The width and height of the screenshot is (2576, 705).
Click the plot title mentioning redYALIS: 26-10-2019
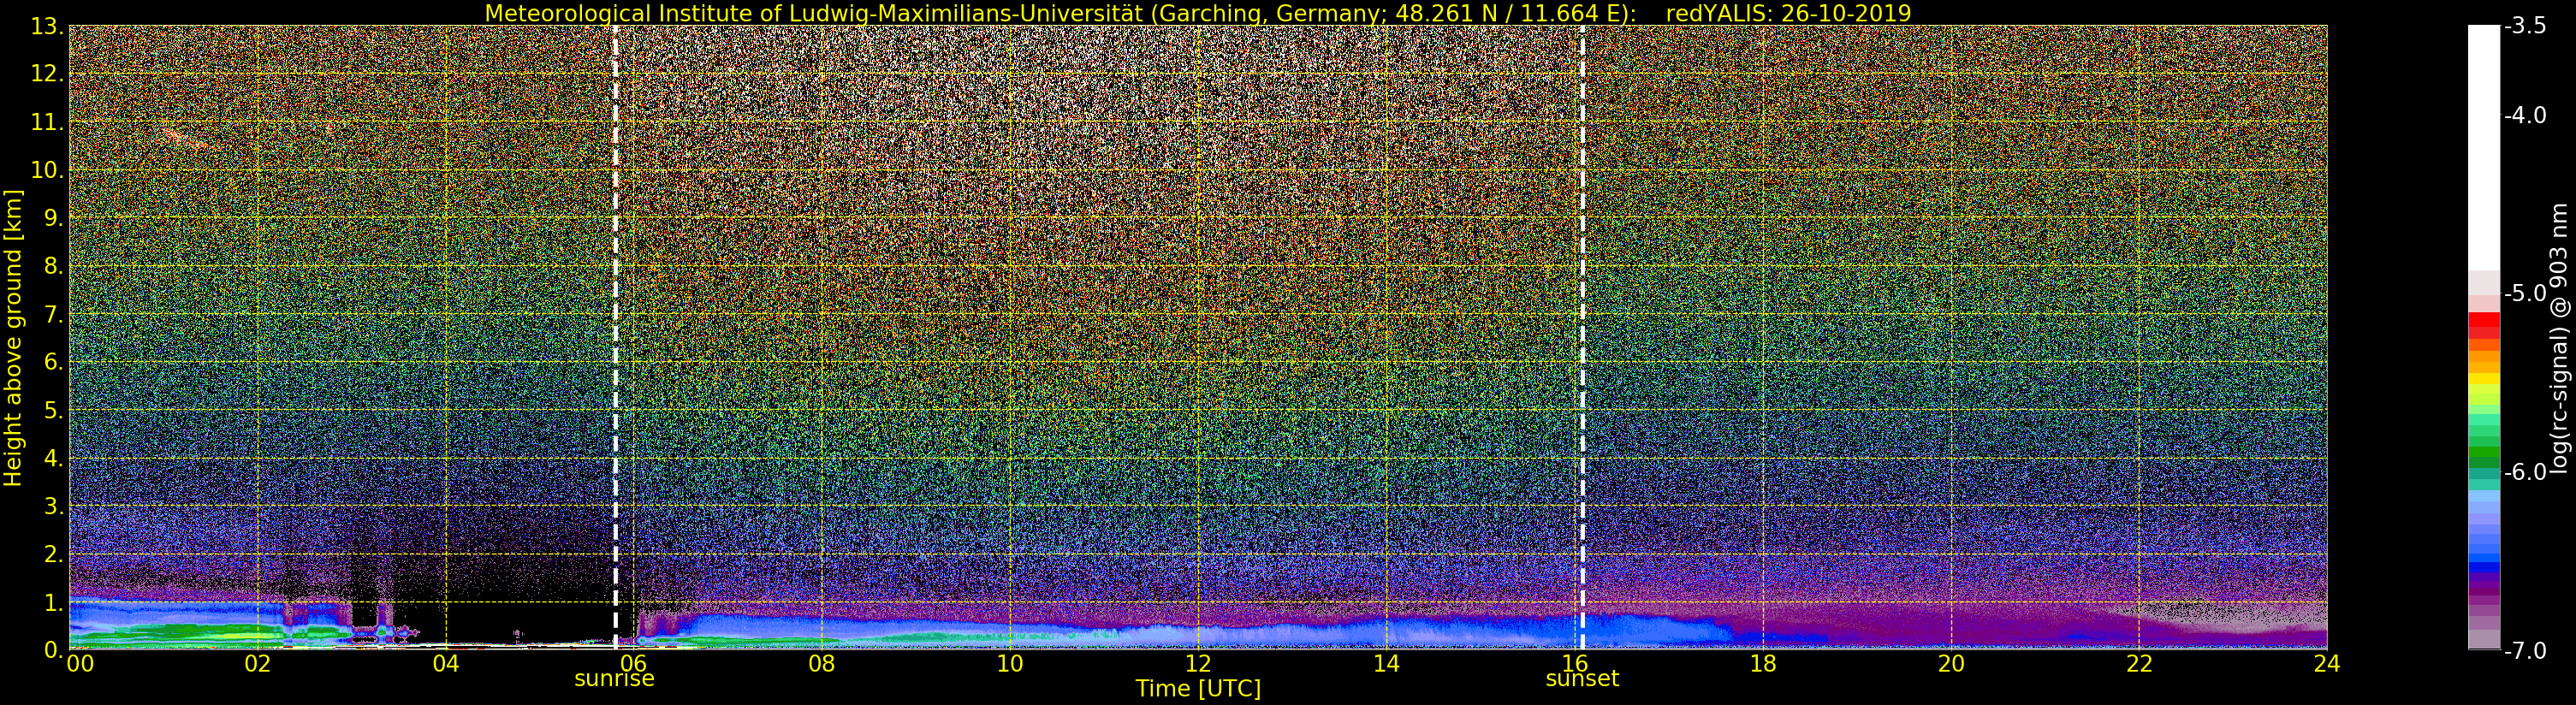coord(1197,13)
